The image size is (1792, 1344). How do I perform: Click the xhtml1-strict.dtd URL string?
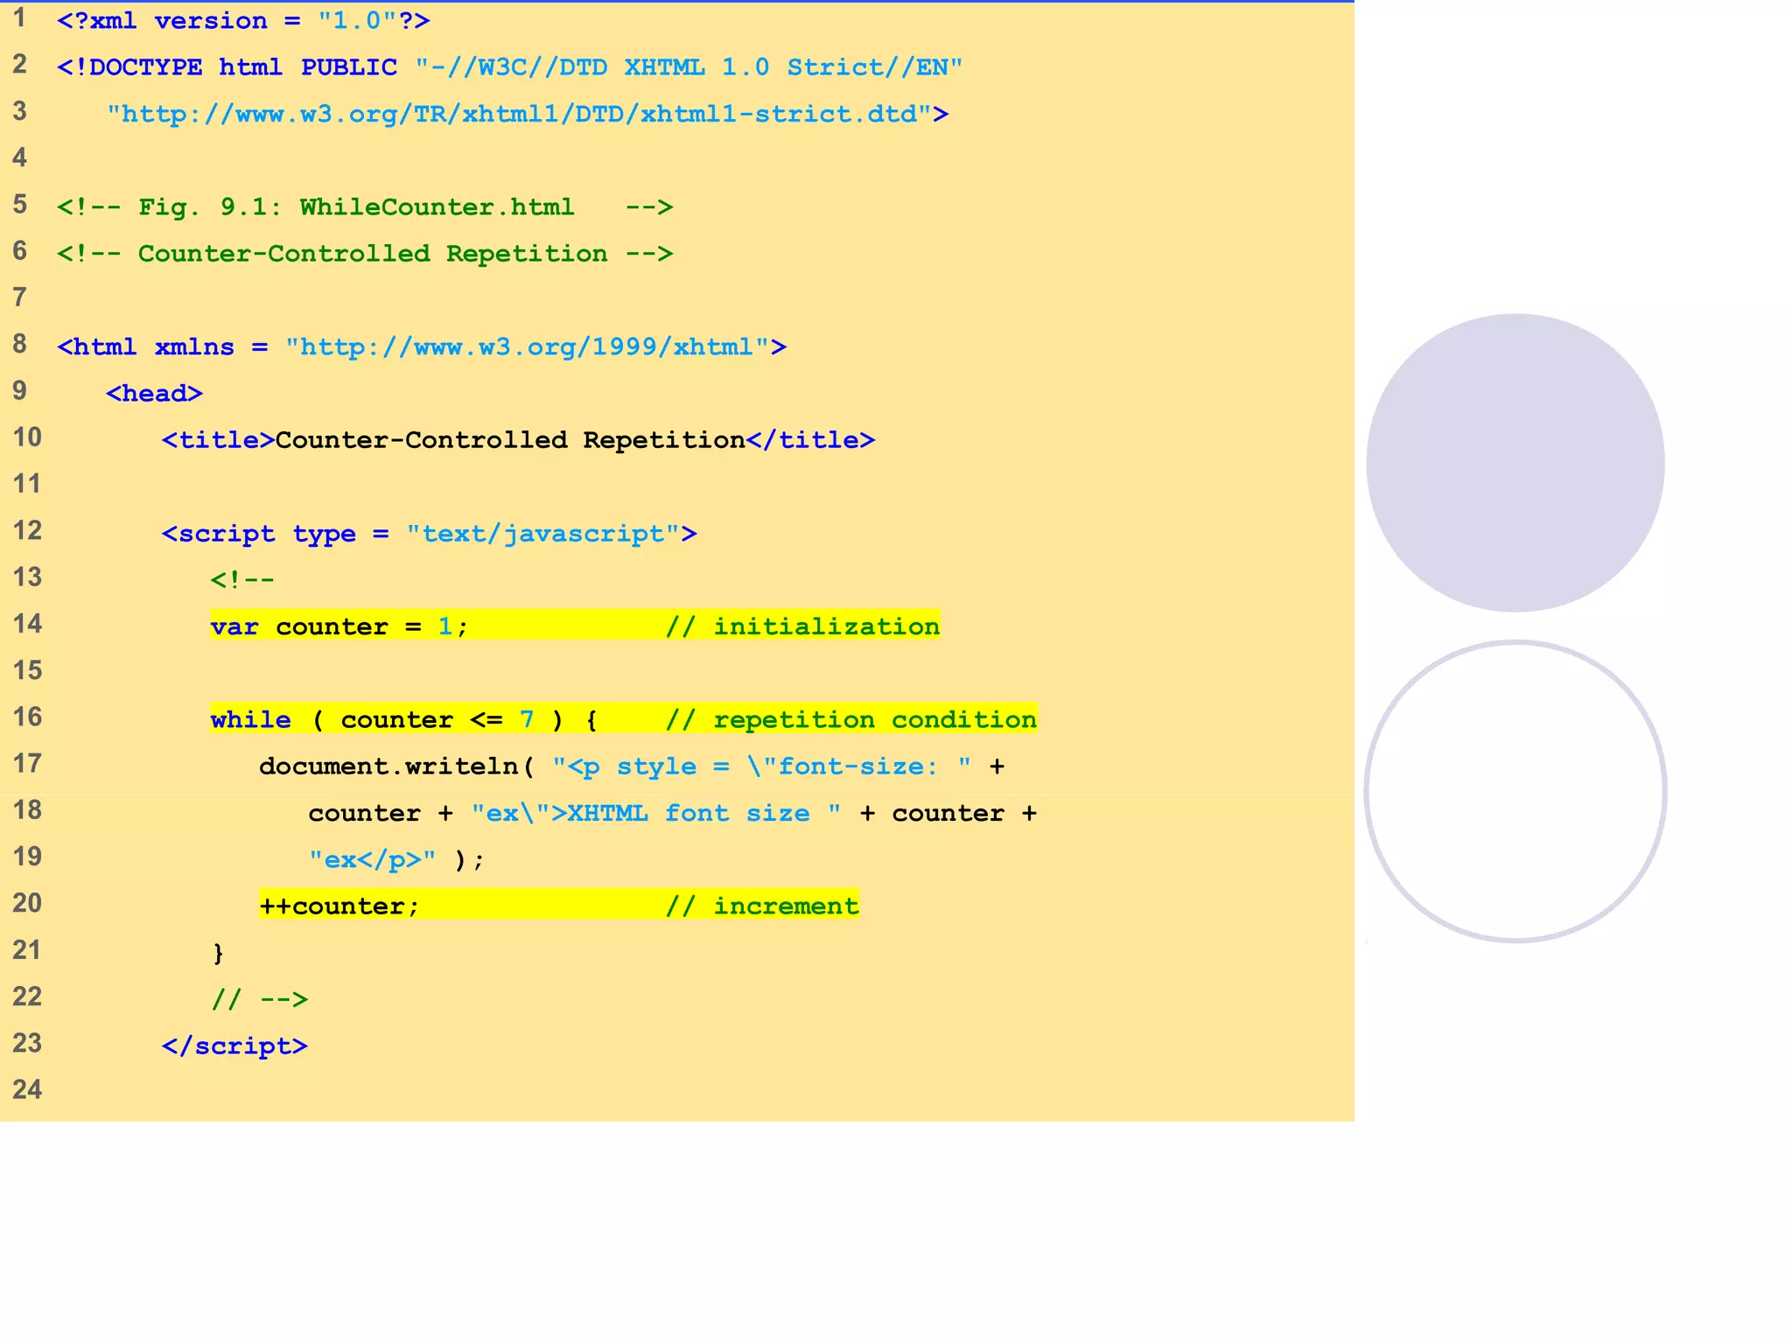coord(520,115)
